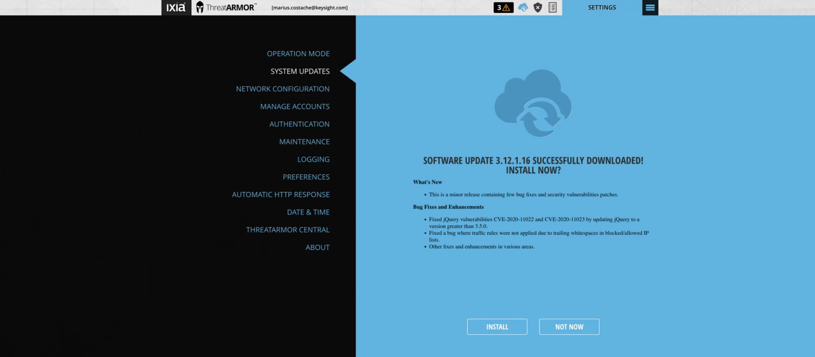
Task: Click the large cloud sync illustration
Action: (533, 103)
